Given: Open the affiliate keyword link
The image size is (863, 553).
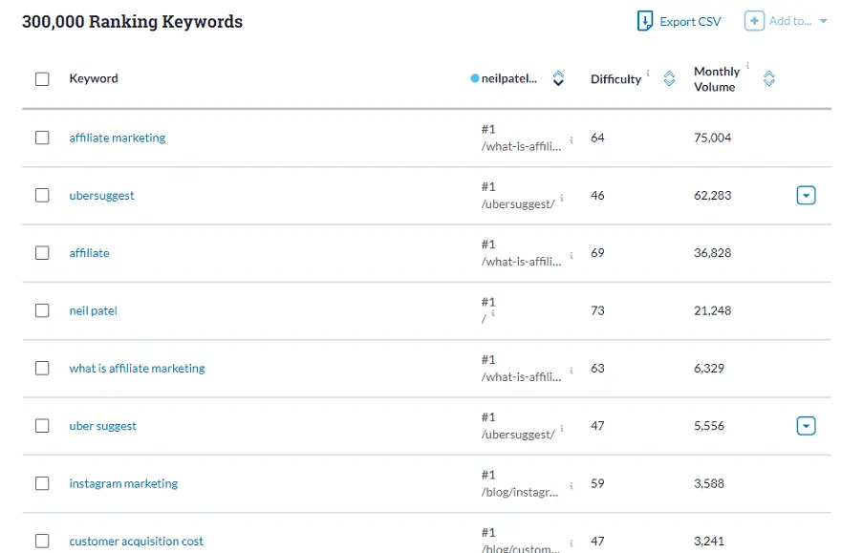Looking at the screenshot, I should [x=89, y=253].
